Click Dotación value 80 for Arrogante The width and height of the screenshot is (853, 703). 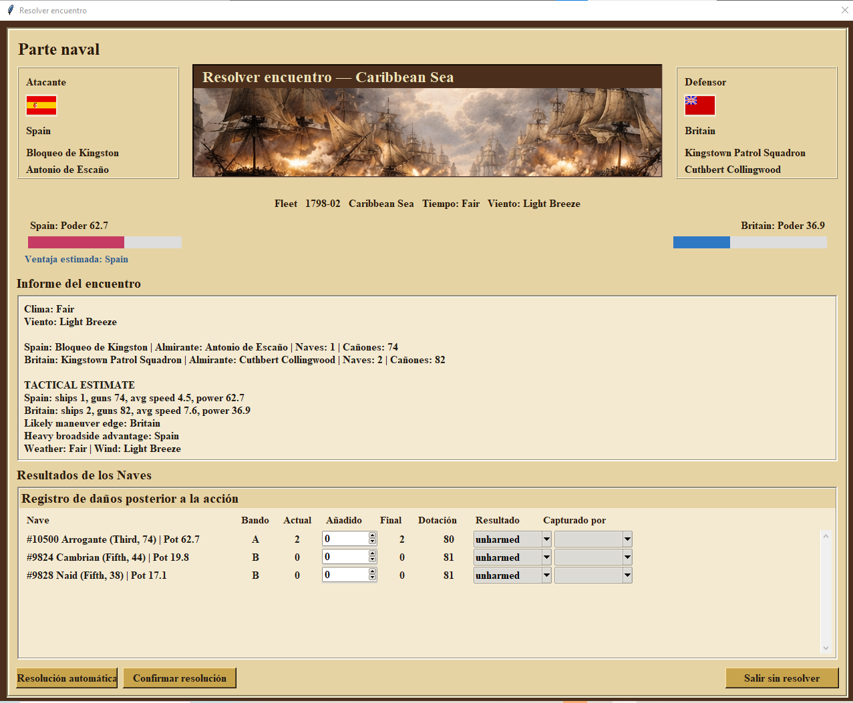pos(448,539)
